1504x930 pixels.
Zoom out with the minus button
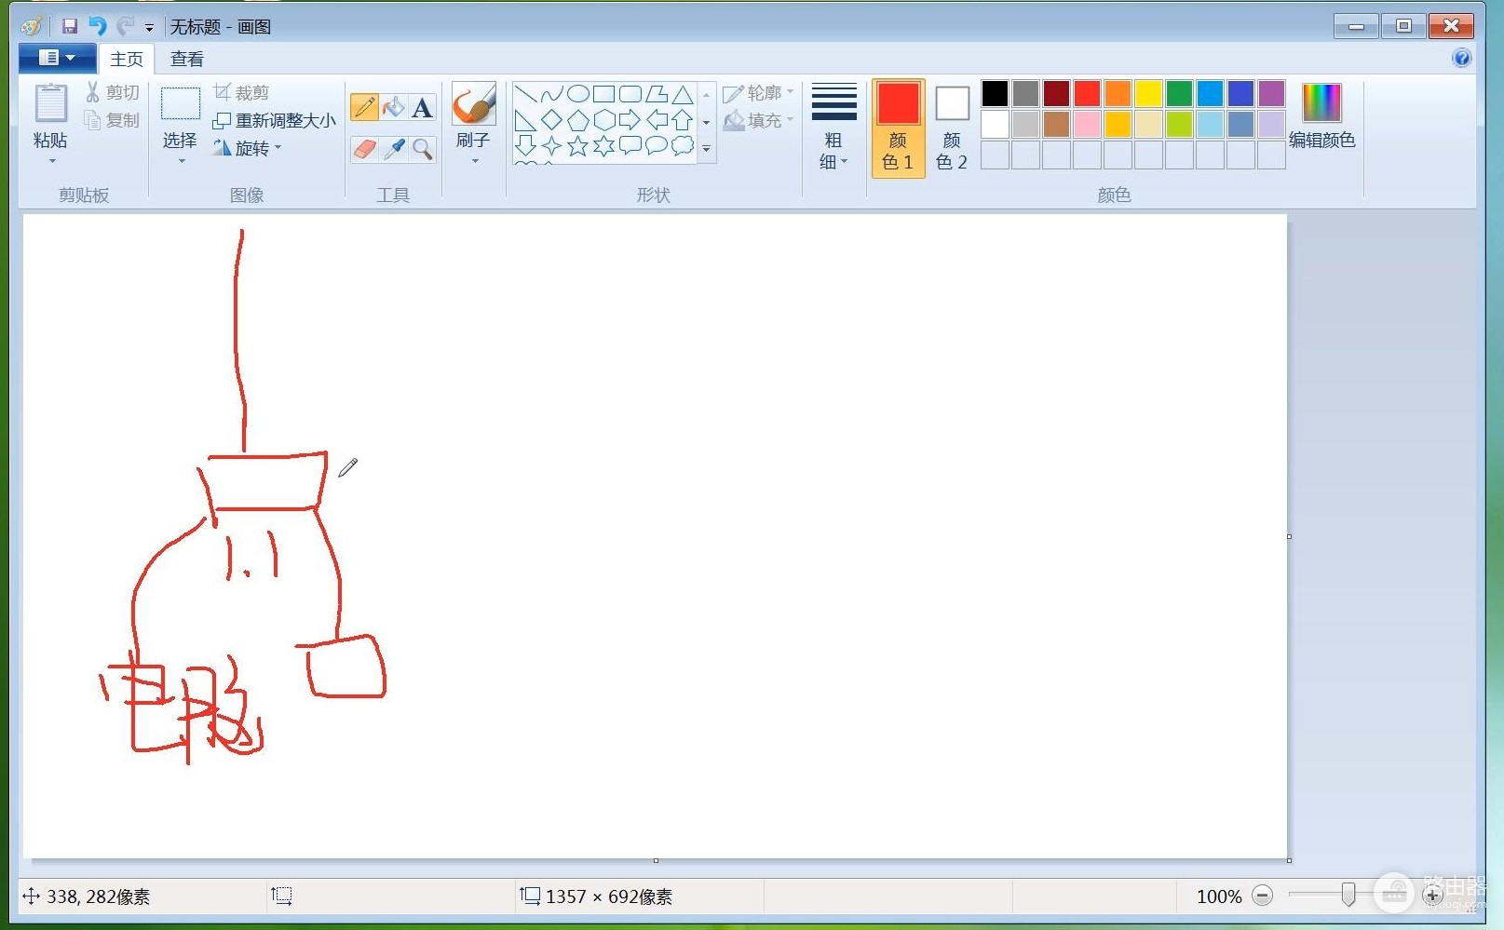[1262, 896]
